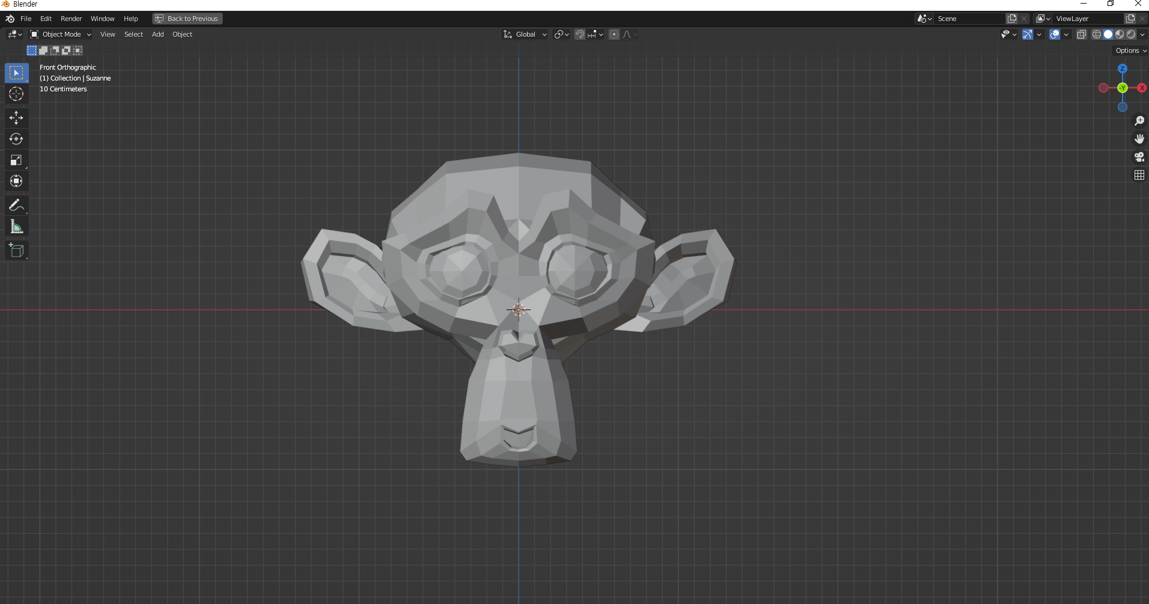
Task: Pick the Measure ruler tool
Action: (x=16, y=227)
